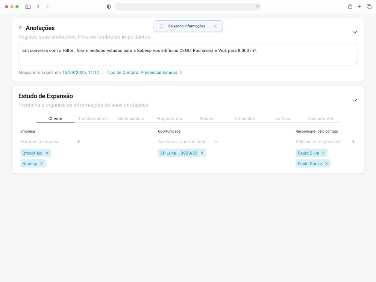376x282 pixels.
Task: Click the Estudo de Expansão heading
Action: point(45,96)
